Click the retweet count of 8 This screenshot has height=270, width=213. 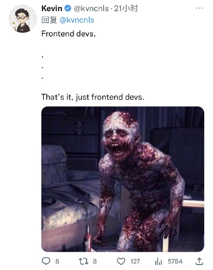(95, 261)
